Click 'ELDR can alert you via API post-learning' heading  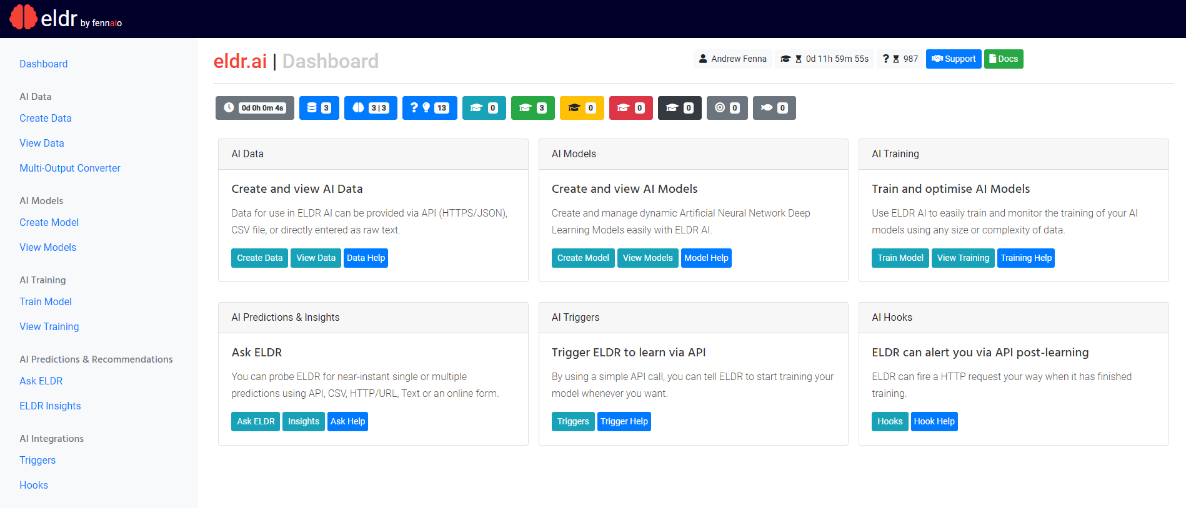click(x=980, y=353)
